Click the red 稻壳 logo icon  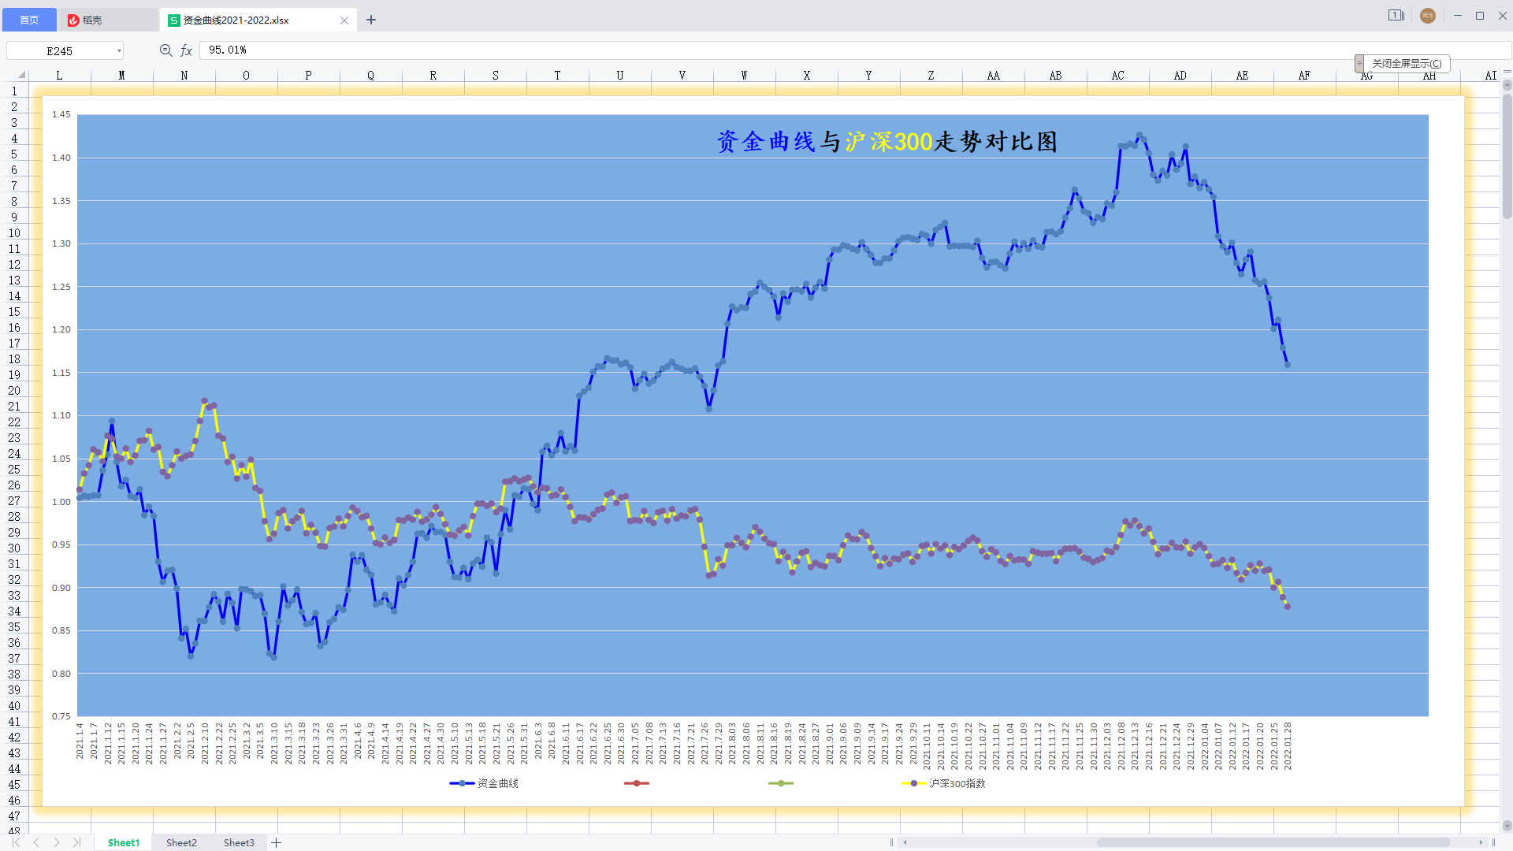click(x=72, y=20)
